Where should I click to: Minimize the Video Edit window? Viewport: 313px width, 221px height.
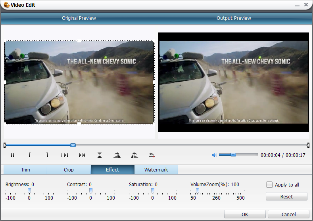tap(297, 5)
